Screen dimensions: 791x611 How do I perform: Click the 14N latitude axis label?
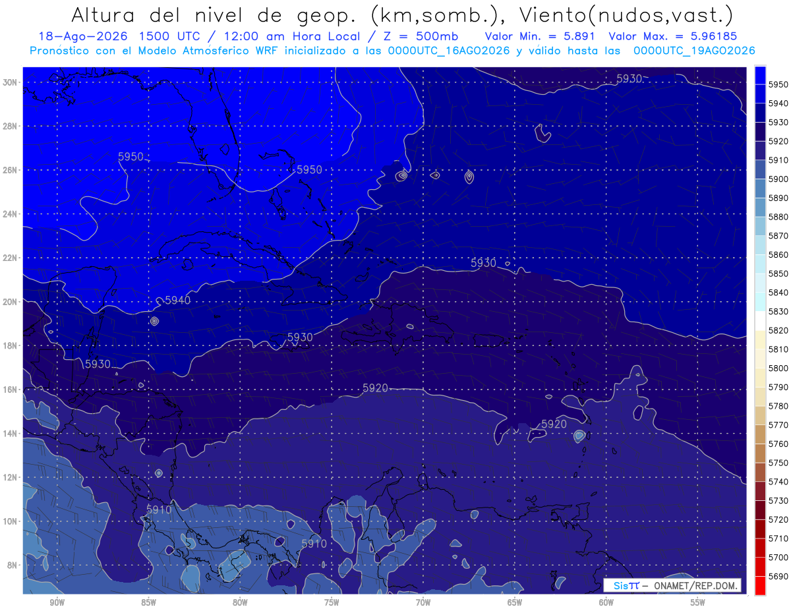pyautogui.click(x=11, y=434)
